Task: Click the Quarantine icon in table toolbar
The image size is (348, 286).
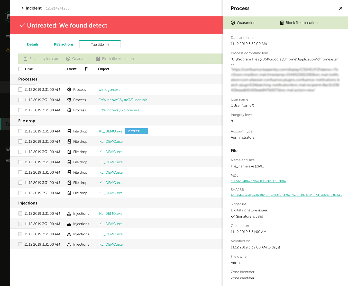Action: point(68,59)
